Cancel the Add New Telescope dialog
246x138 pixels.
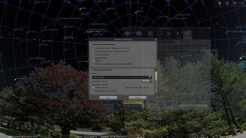[x=138, y=98]
